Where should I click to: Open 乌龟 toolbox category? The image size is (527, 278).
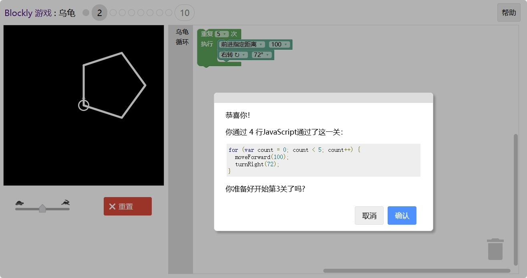pyautogui.click(x=182, y=32)
